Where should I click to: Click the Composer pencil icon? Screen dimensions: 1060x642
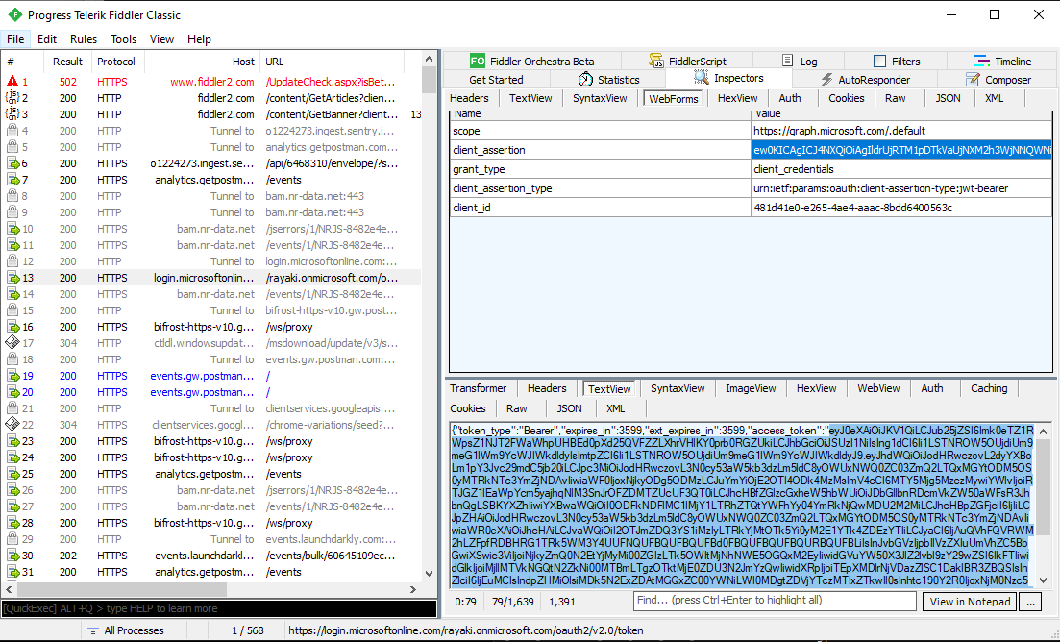click(x=973, y=80)
